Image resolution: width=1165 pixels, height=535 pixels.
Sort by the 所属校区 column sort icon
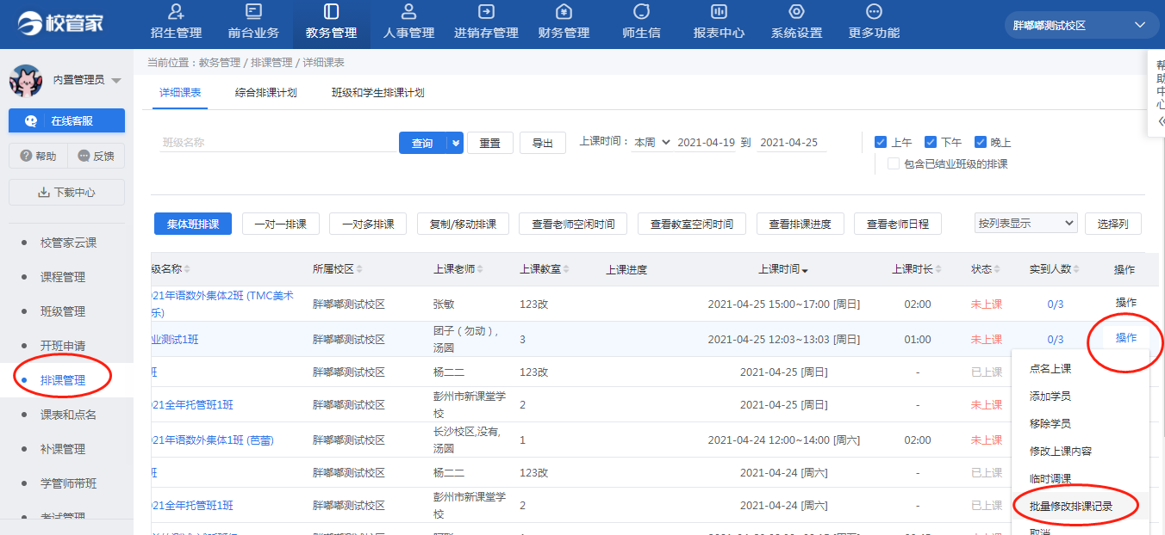[x=359, y=270]
